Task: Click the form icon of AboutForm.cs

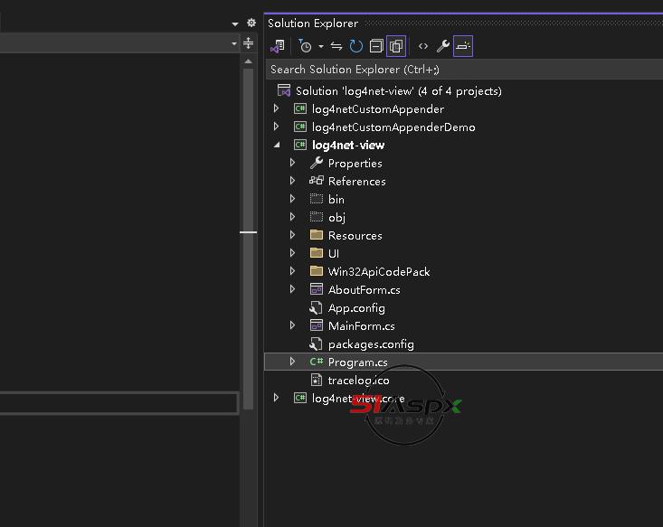Action: coord(317,289)
